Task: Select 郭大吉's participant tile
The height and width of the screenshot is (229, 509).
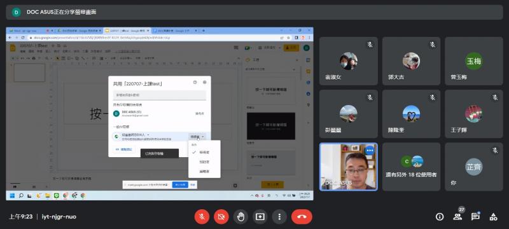Action: [x=411, y=61]
